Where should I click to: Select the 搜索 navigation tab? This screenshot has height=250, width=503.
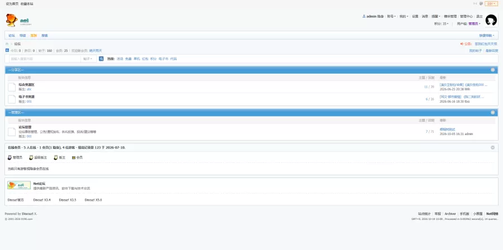[45, 36]
